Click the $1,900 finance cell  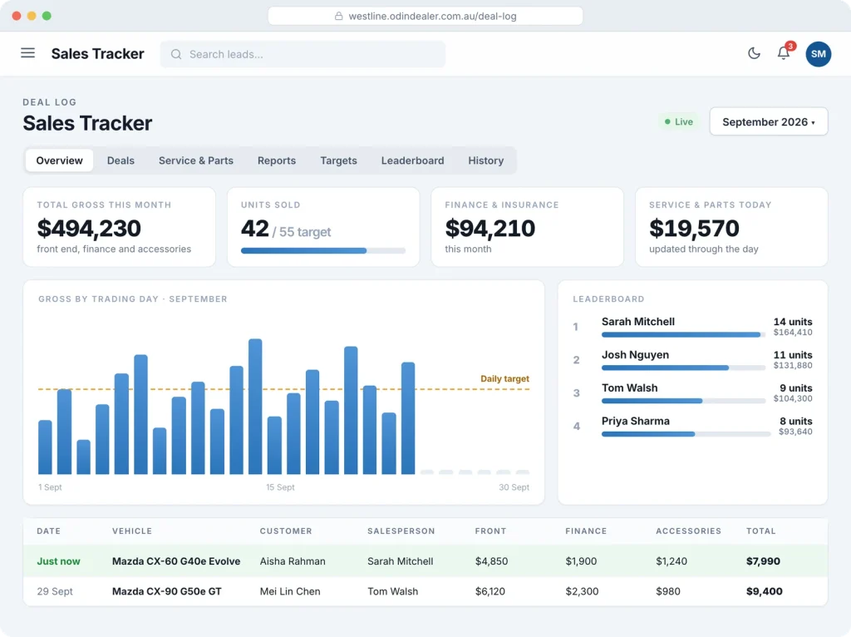[581, 561]
